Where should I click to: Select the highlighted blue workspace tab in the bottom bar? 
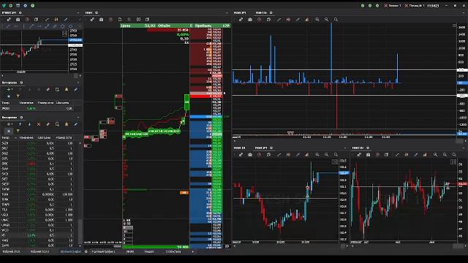tap(70, 251)
